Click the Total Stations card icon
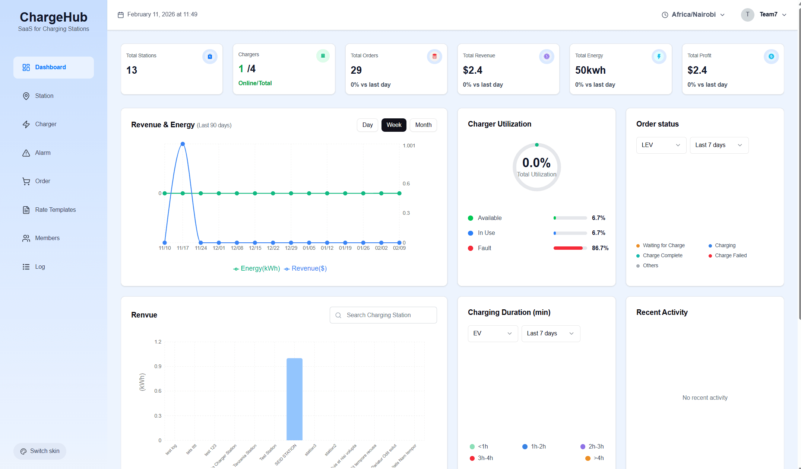This screenshot has height=469, width=801. (210, 57)
